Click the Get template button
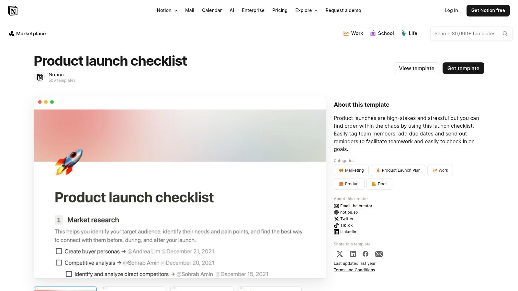Viewport: 518px width, 291px height. (x=463, y=68)
